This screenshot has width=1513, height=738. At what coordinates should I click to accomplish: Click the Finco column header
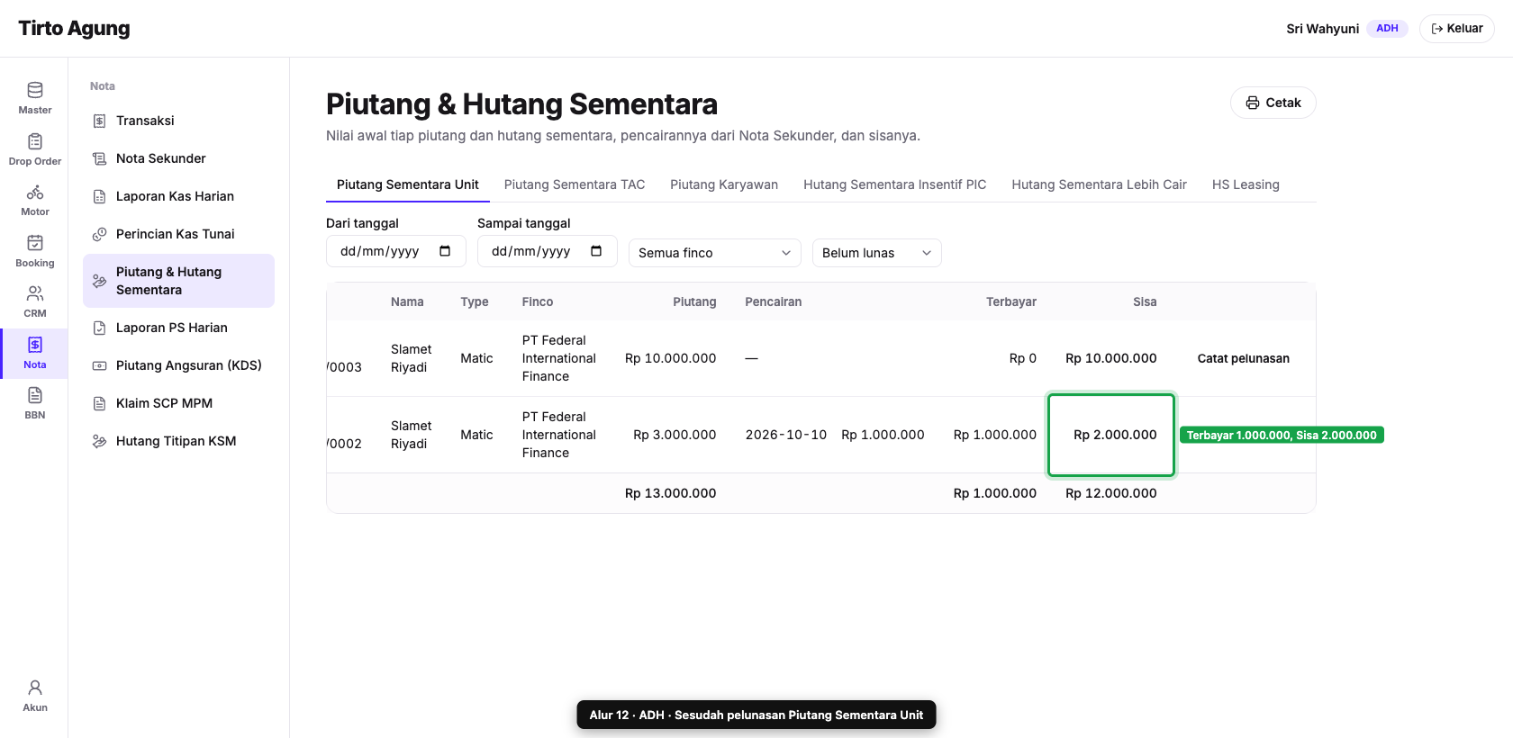pos(538,301)
